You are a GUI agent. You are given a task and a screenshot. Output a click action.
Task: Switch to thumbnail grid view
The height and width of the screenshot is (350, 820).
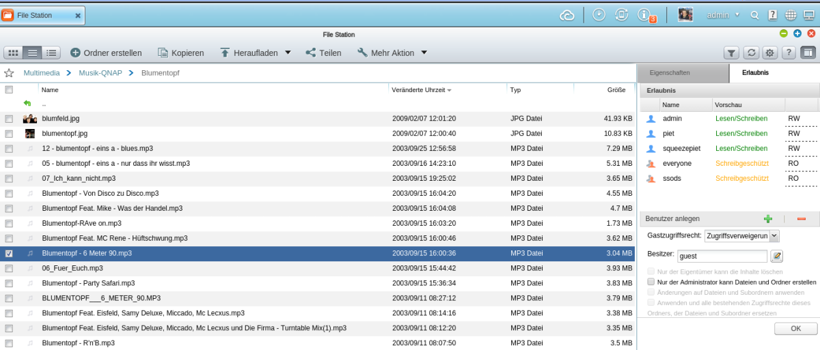click(13, 53)
